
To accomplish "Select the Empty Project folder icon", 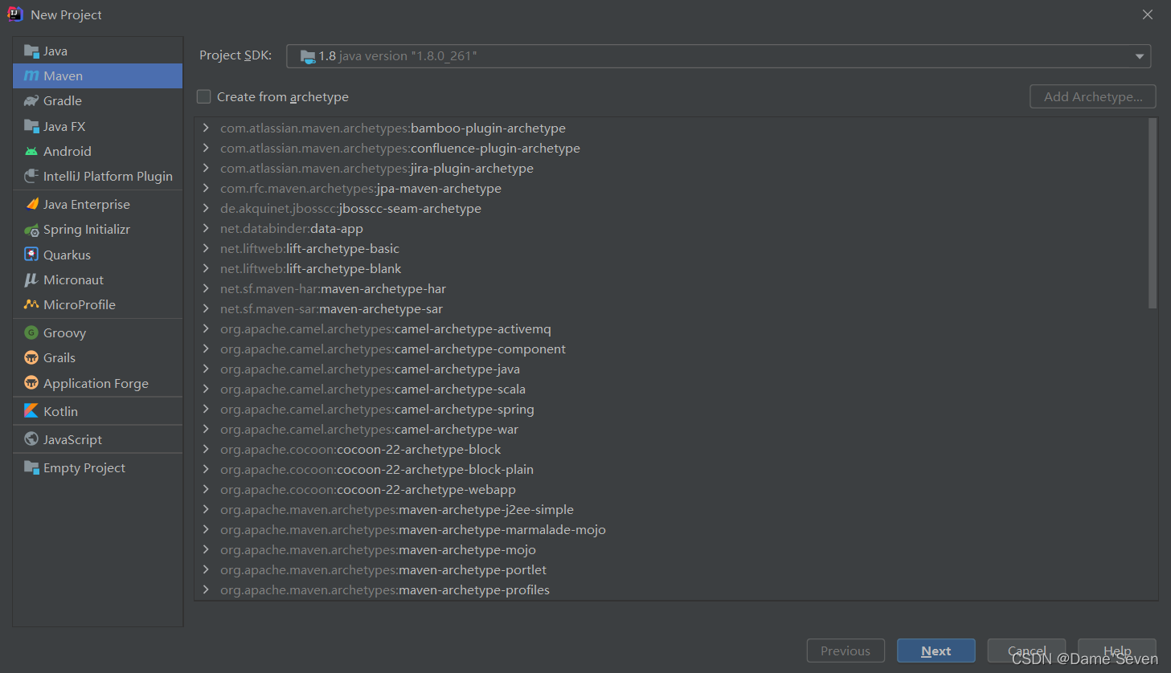I will [31, 467].
